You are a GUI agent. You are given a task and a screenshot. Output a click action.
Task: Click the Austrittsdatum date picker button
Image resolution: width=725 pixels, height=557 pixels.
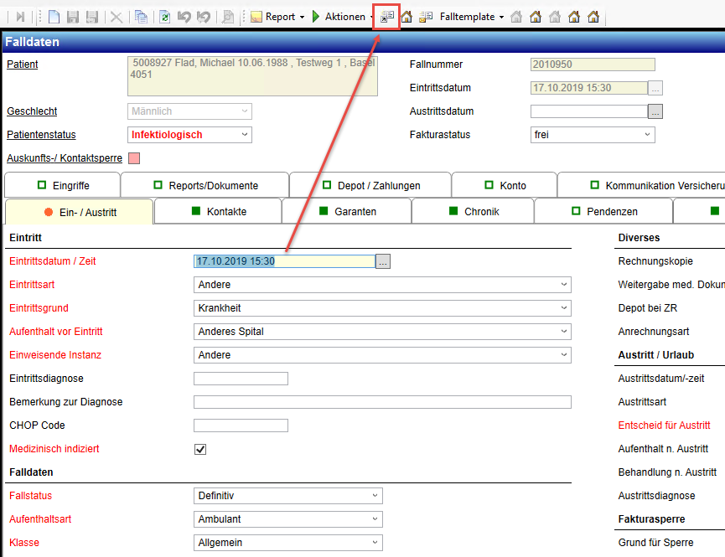pyautogui.click(x=655, y=111)
